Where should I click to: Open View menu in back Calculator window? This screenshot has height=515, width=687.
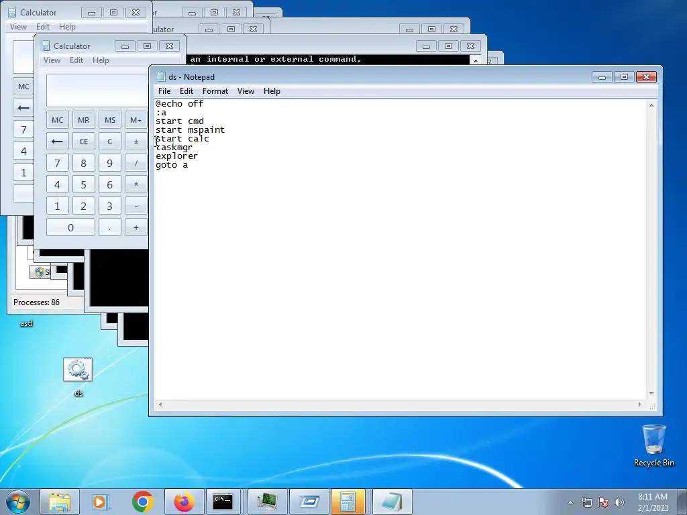click(18, 27)
